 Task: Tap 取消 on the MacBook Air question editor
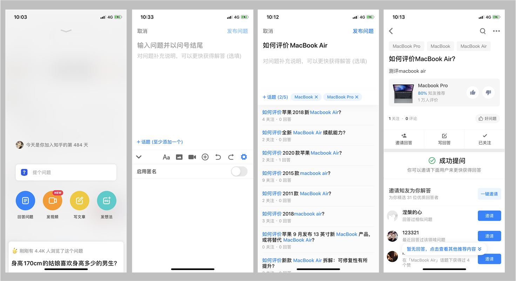268,31
